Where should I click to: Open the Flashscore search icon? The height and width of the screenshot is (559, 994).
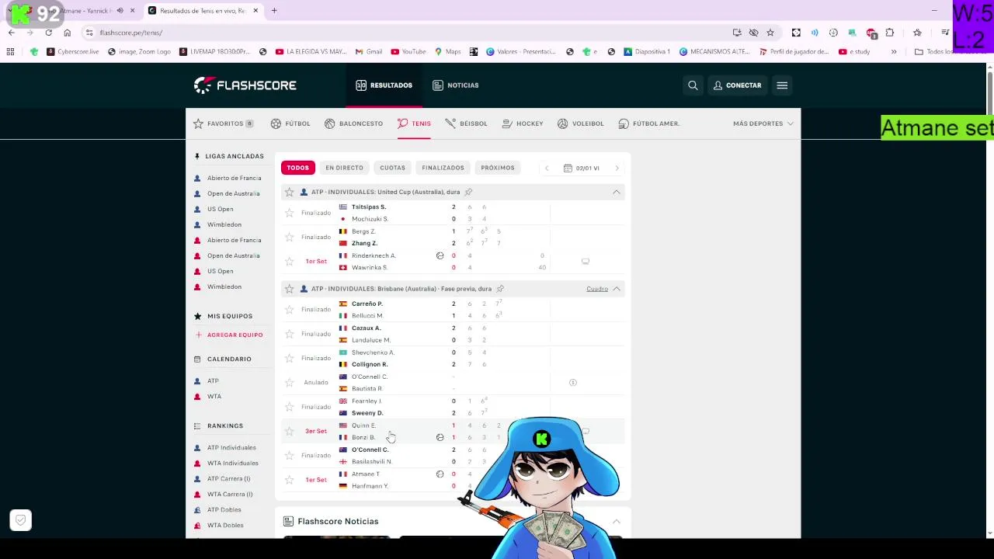pyautogui.click(x=693, y=85)
